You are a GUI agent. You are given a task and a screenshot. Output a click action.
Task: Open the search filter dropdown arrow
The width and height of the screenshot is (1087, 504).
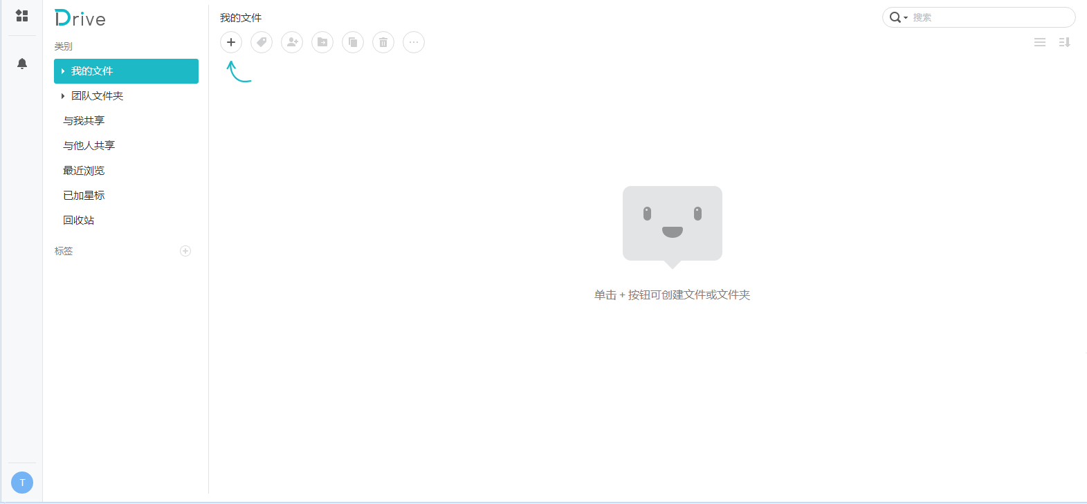click(x=906, y=18)
